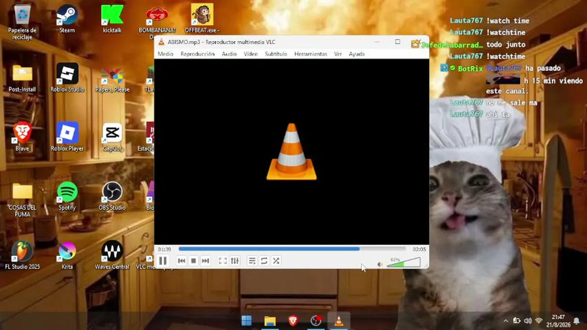
Task: Select the Steam desktop shortcut
Action: click(67, 20)
